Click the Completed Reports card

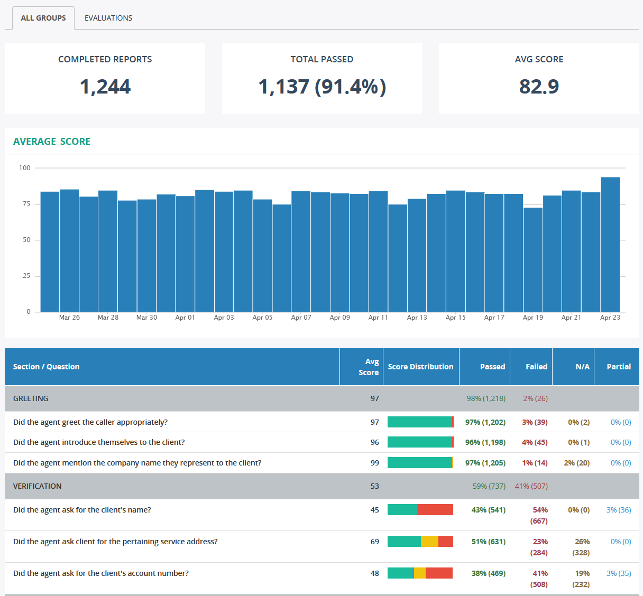(x=105, y=78)
